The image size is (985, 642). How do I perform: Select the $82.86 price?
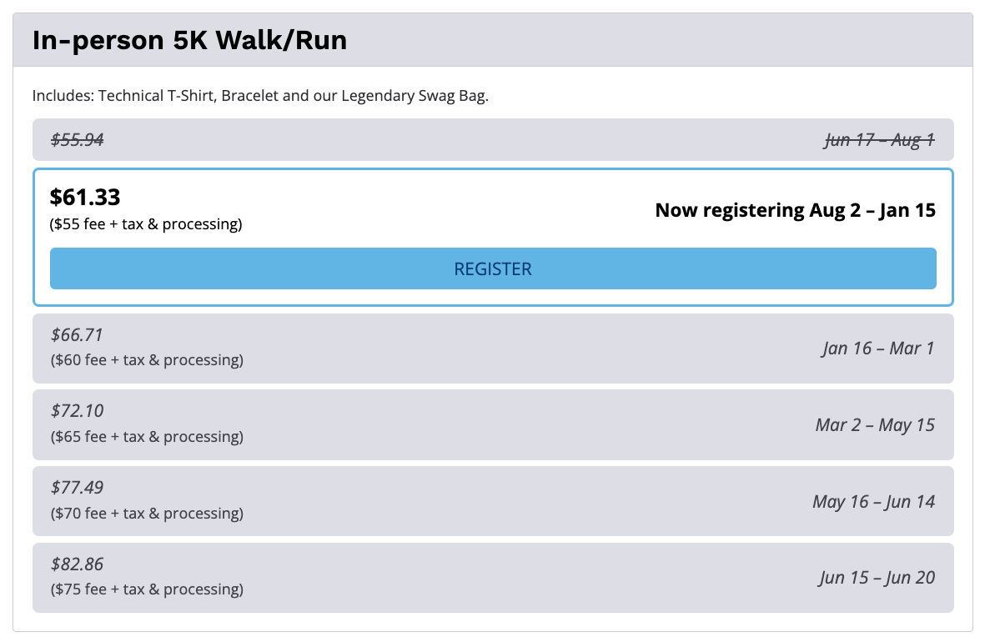click(77, 564)
